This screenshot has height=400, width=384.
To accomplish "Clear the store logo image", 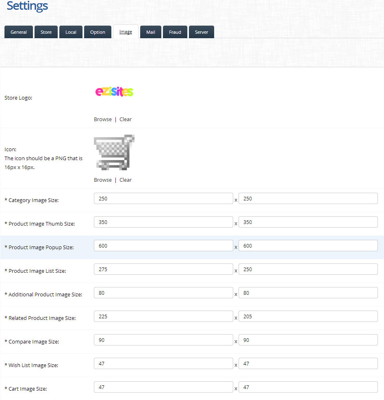I will coord(126,119).
